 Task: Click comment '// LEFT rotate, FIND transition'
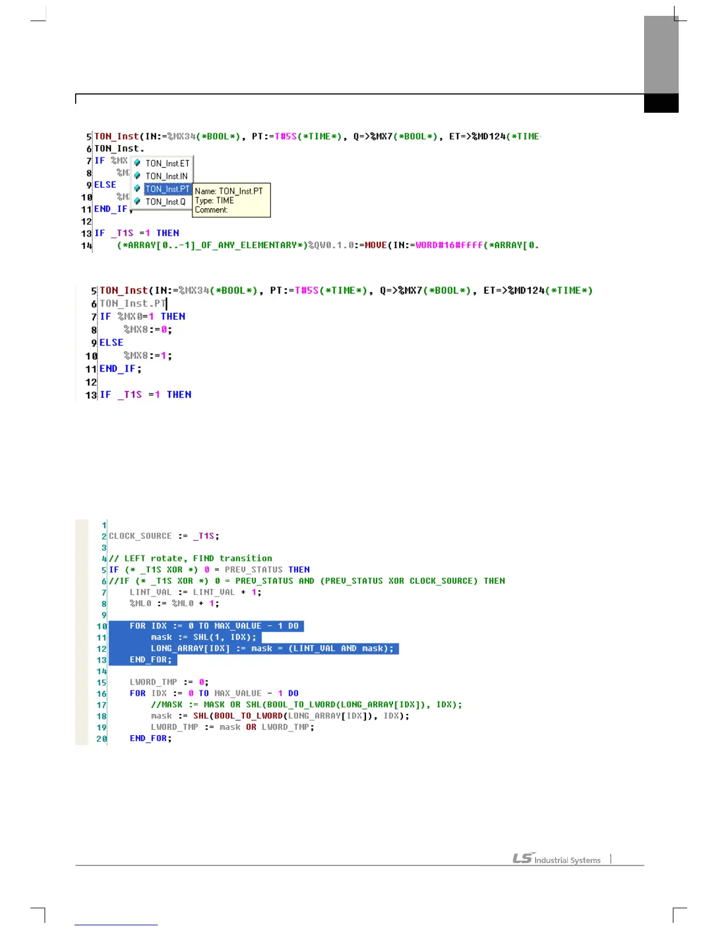[191, 558]
